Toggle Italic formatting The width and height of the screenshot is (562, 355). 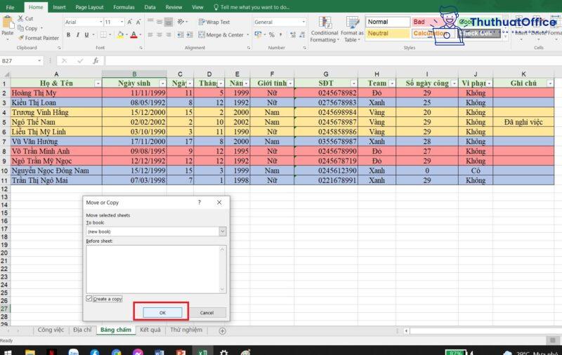coord(77,34)
